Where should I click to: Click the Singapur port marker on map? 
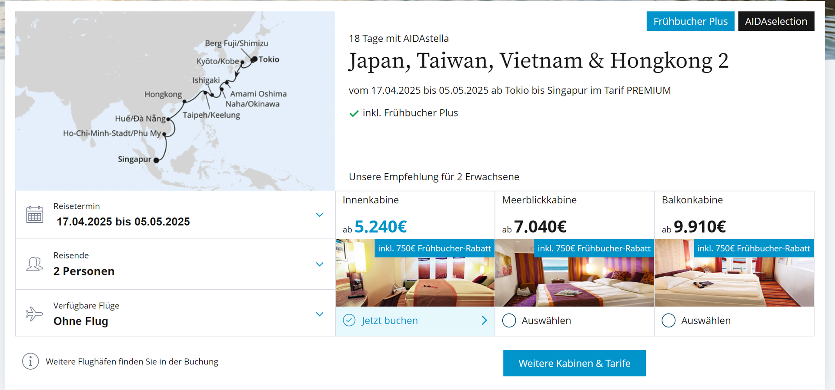[x=157, y=160]
